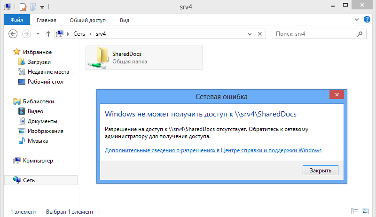Open the Музыка library
The image size is (376, 217).
pyautogui.click(x=38, y=141)
